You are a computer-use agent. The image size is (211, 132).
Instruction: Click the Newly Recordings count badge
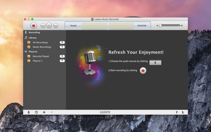62,47
